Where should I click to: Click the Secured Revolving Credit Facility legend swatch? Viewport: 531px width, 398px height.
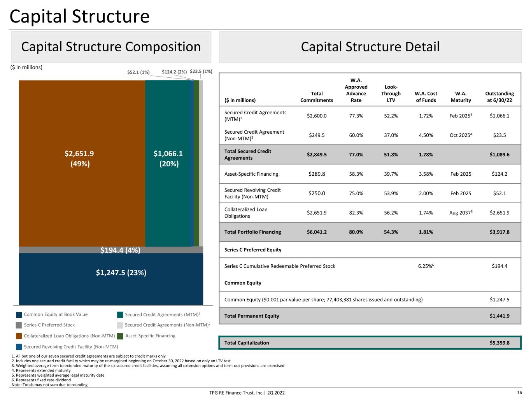tap(19, 347)
